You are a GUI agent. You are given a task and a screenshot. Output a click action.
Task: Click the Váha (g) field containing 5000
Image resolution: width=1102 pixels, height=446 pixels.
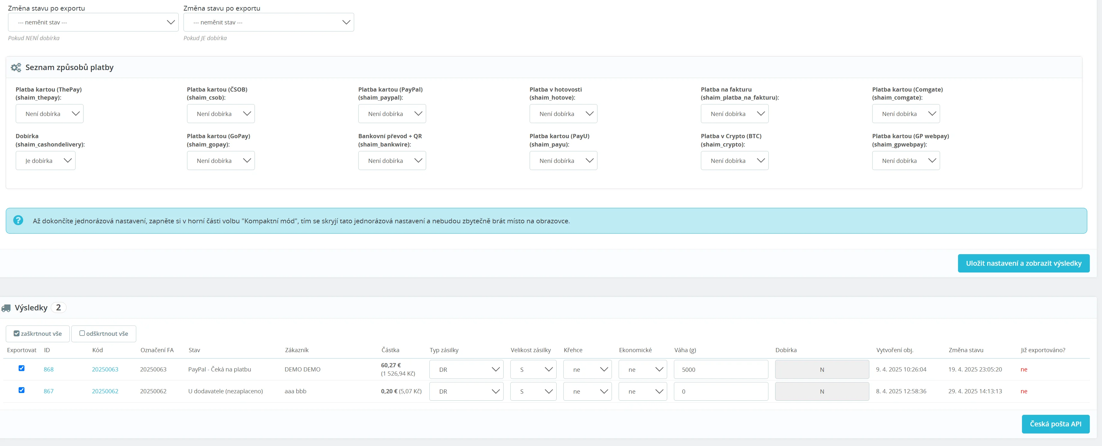tap(721, 370)
